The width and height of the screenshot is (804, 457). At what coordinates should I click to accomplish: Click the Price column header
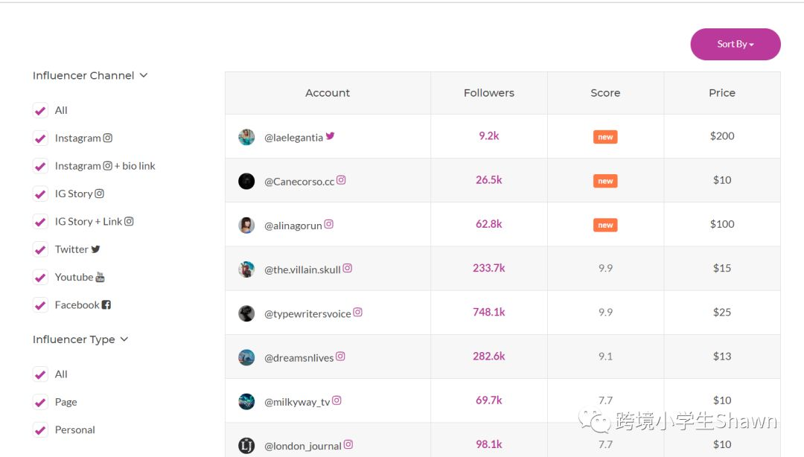pos(722,93)
